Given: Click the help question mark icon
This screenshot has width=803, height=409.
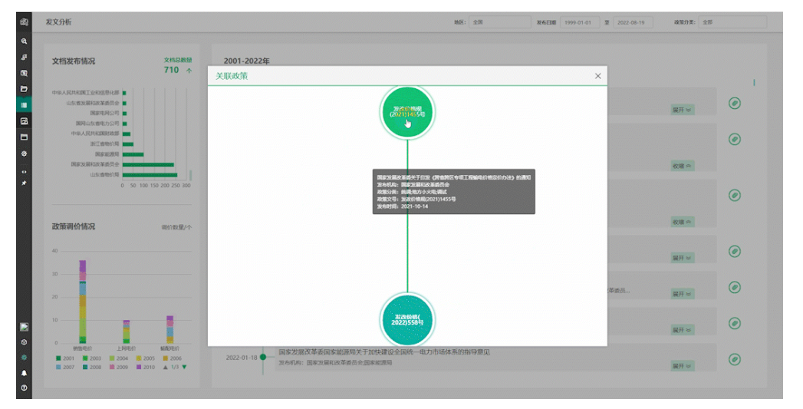Looking at the screenshot, I should click(x=25, y=388).
